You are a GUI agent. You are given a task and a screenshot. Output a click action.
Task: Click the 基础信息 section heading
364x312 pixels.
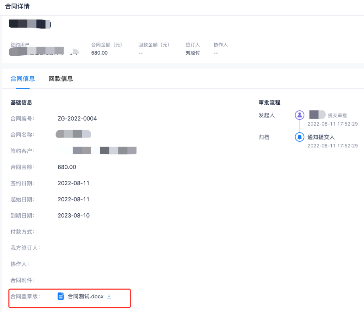(x=21, y=102)
